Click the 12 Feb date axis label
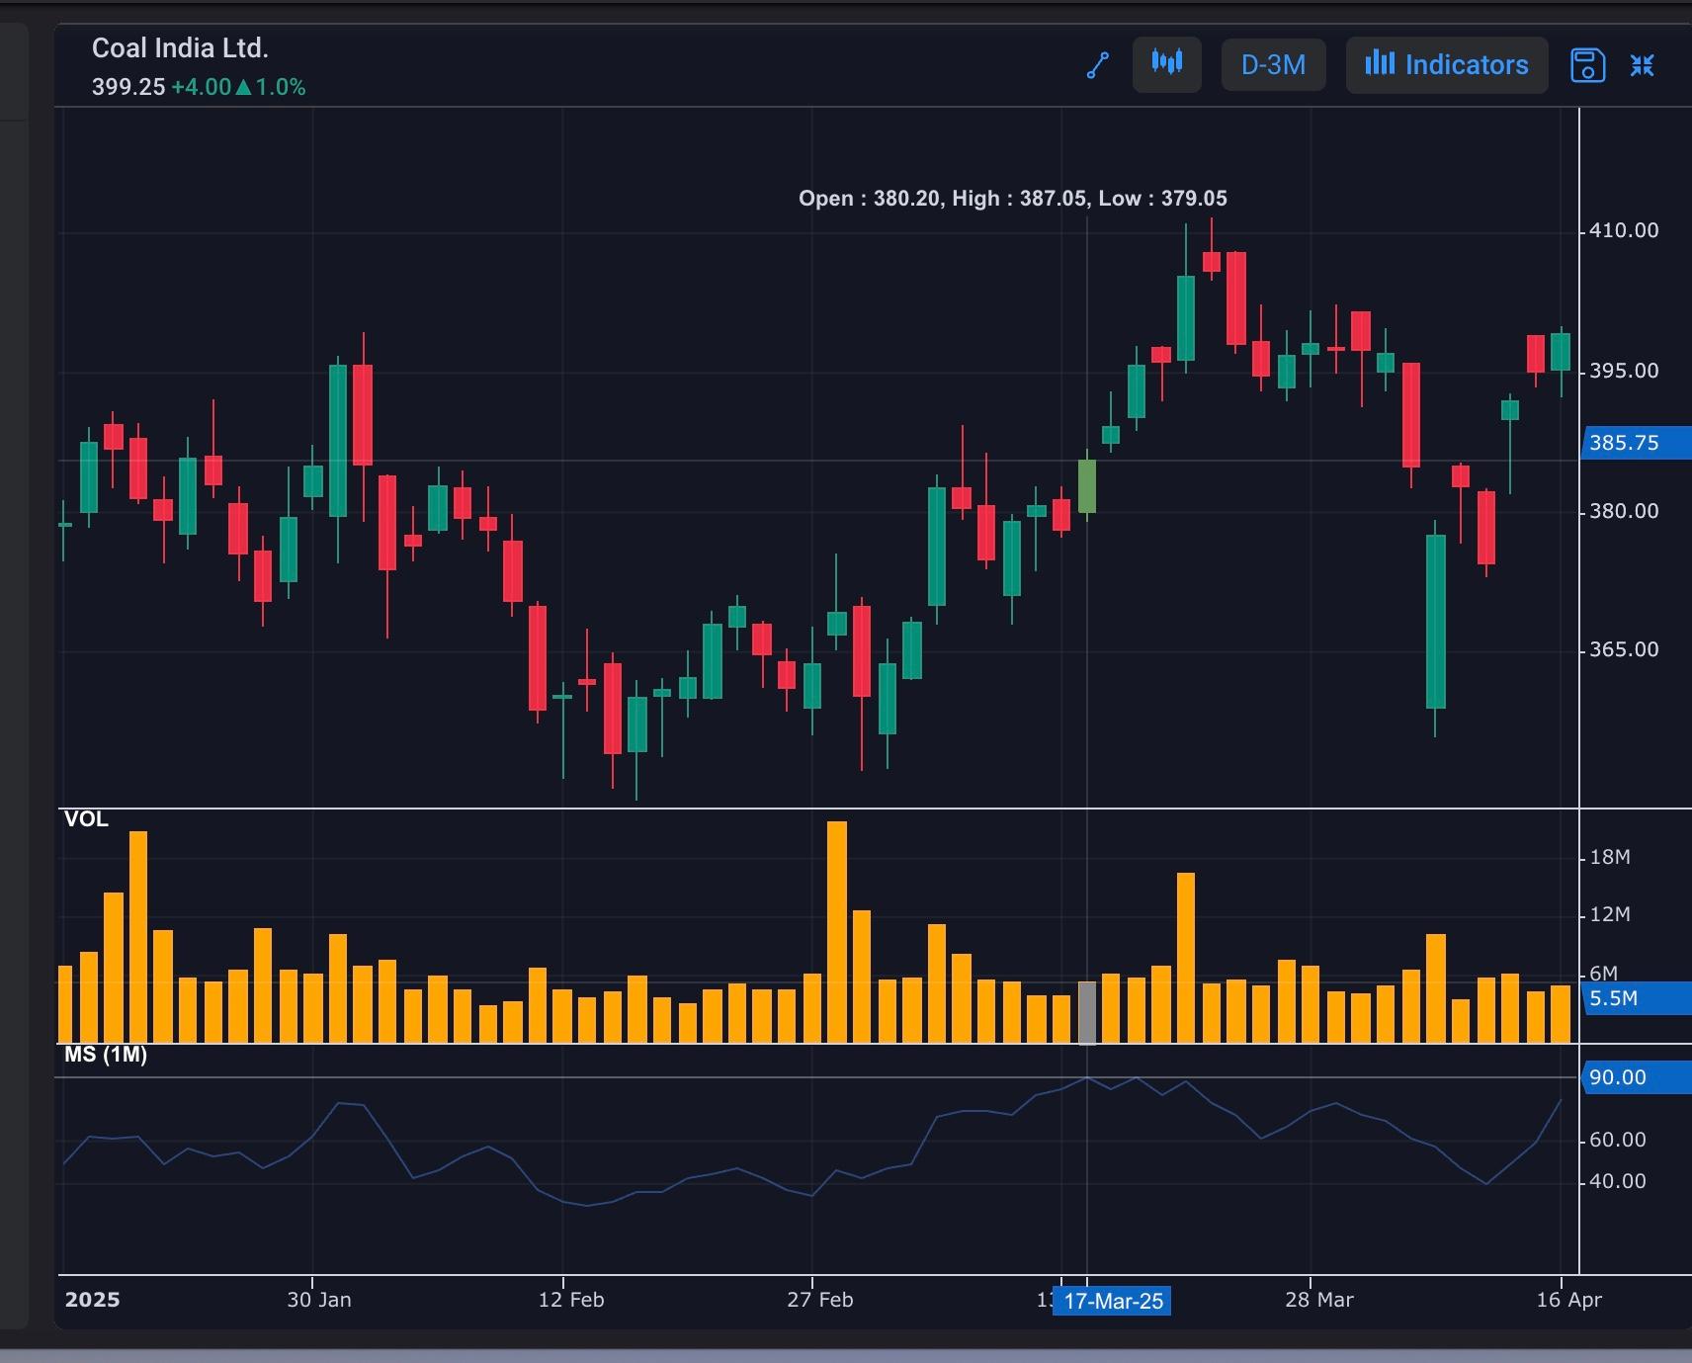Image resolution: width=1692 pixels, height=1363 pixels. [x=571, y=1300]
